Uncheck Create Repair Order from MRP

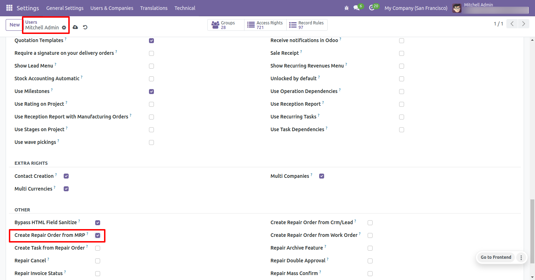tap(98, 235)
